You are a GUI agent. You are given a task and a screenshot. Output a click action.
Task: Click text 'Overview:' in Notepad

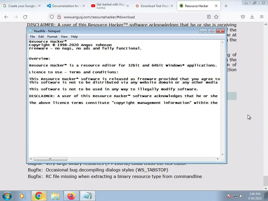click(x=40, y=59)
